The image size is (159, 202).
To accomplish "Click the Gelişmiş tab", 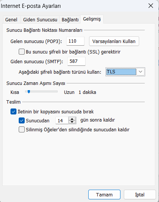I will (92, 19).
